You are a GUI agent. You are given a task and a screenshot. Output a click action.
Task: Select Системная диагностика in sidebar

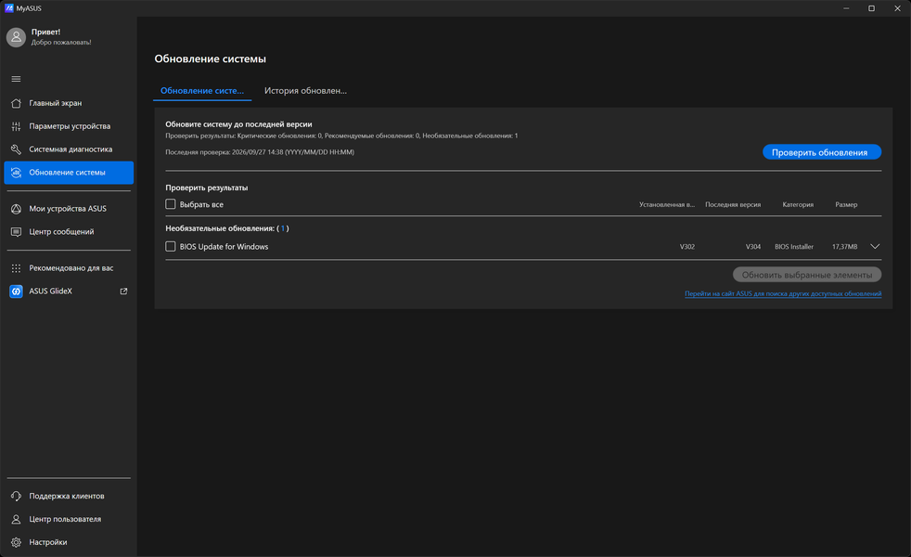[69, 149]
